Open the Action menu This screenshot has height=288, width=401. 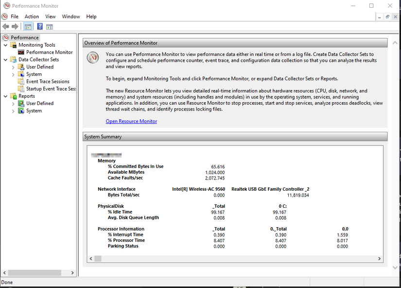coord(32,16)
